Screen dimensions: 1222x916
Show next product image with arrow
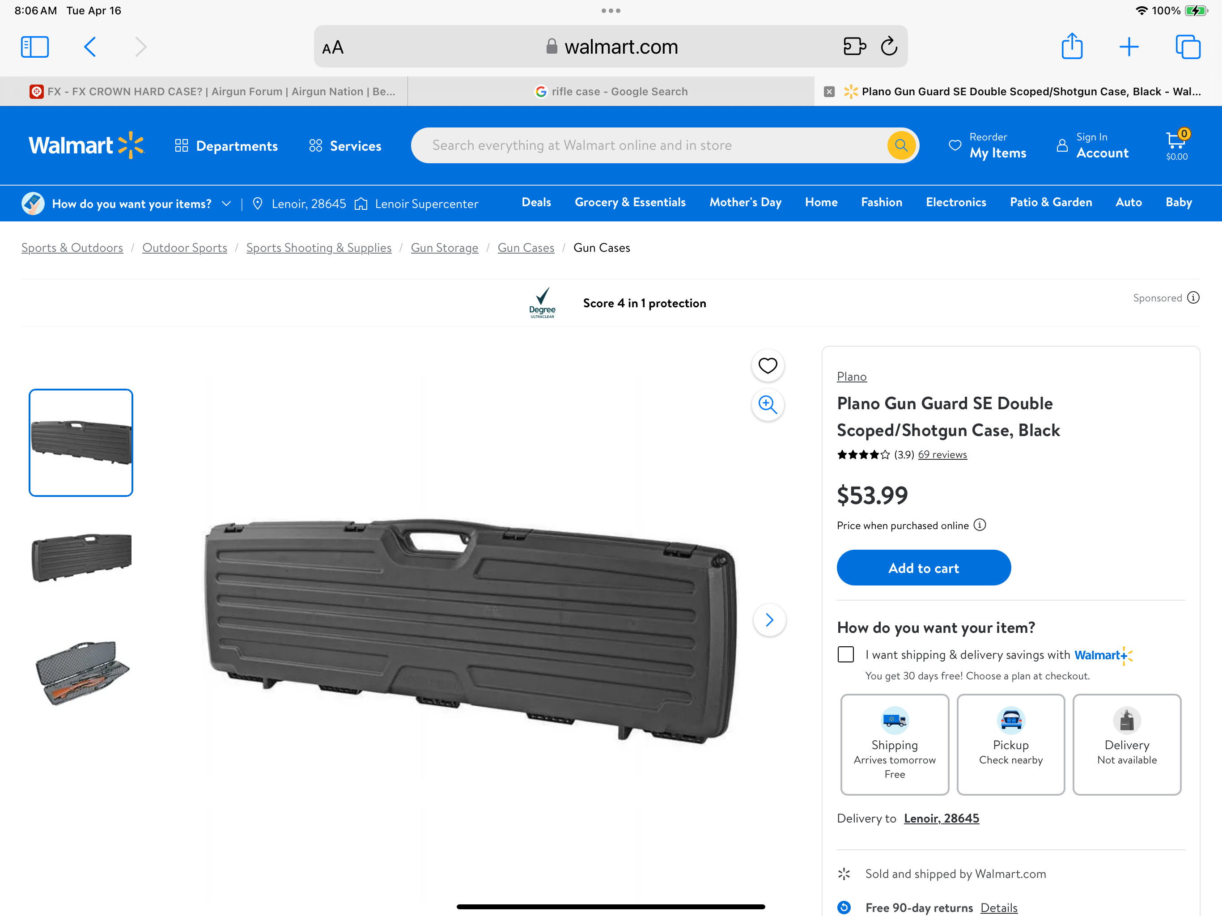pyautogui.click(x=769, y=620)
